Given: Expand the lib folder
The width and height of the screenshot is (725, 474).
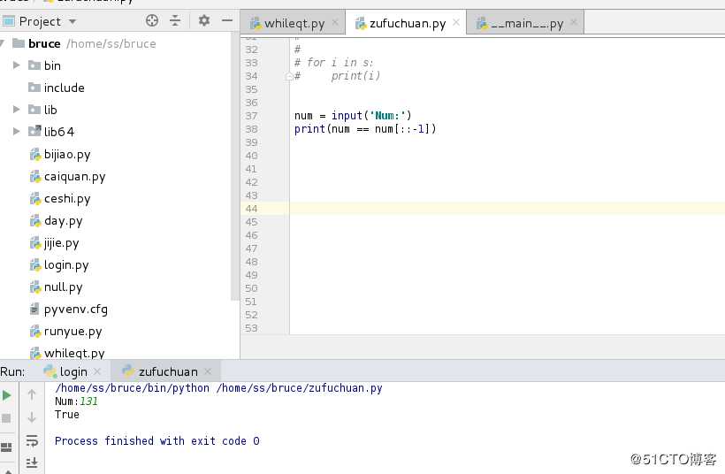Looking at the screenshot, I should click(16, 110).
